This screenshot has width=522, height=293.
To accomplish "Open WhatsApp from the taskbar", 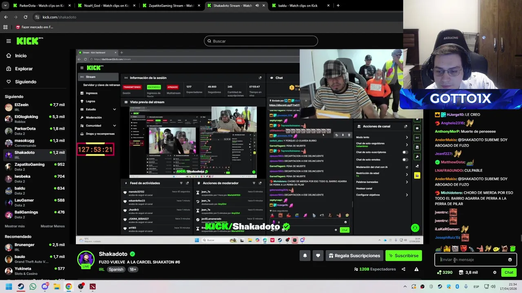I will coord(33,286).
